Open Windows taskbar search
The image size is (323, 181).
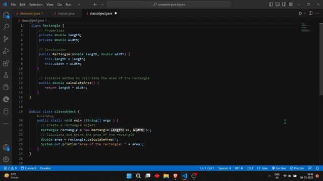138,176
